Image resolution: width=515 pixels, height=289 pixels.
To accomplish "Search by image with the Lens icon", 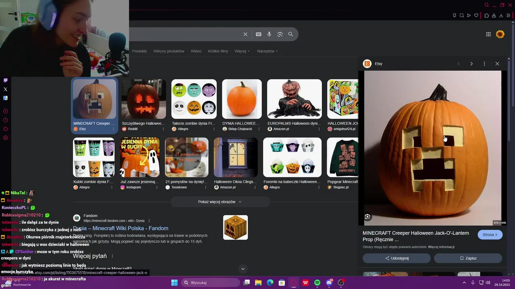I will click(280, 34).
